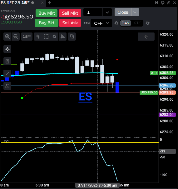The height and width of the screenshot is (189, 178).
Task: Click the blue current candle
Action: [x=117, y=87]
